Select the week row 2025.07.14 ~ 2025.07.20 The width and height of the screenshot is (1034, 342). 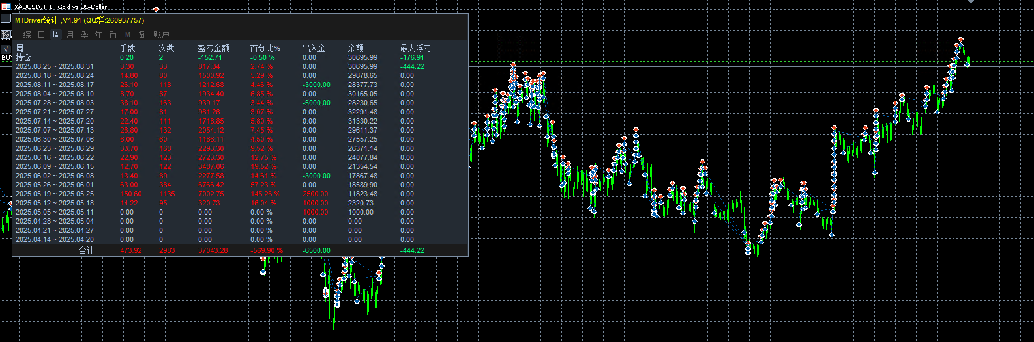tap(55, 121)
